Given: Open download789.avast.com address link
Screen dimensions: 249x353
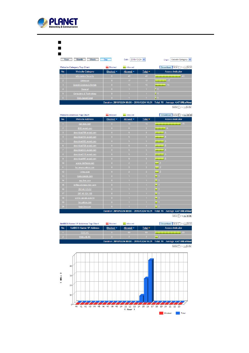Looking at the screenshot, I should coord(85,133).
